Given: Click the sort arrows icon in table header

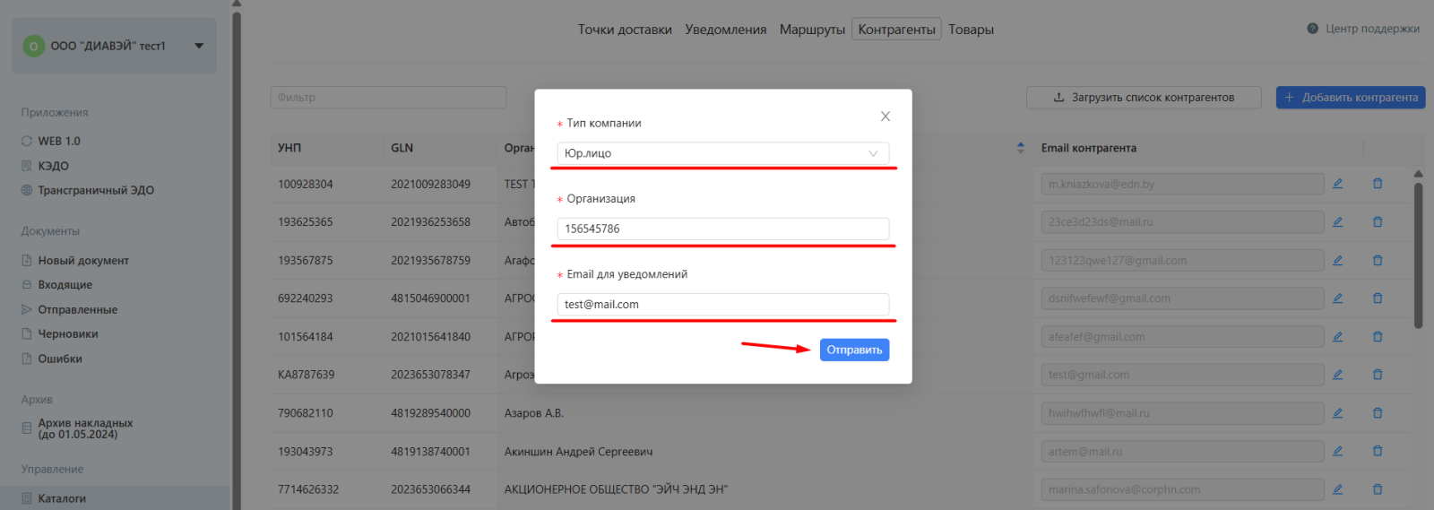Looking at the screenshot, I should (x=1021, y=148).
